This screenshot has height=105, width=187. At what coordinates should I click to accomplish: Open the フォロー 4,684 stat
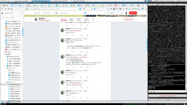[71, 20]
